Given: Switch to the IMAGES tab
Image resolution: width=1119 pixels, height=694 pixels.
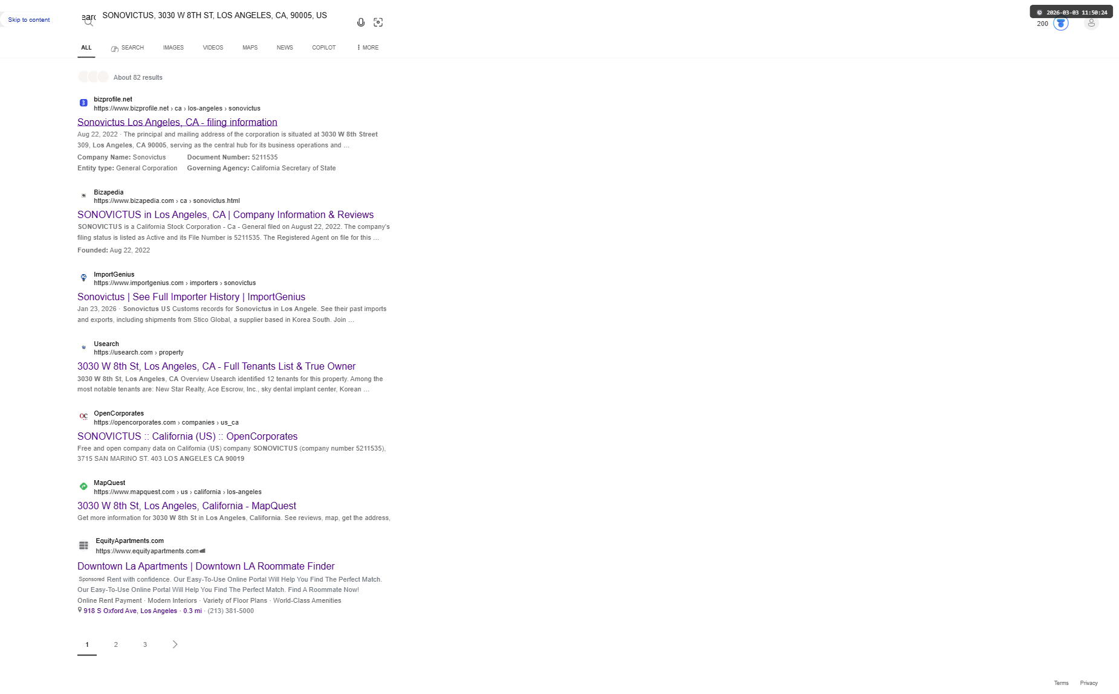Looking at the screenshot, I should 174,48.
